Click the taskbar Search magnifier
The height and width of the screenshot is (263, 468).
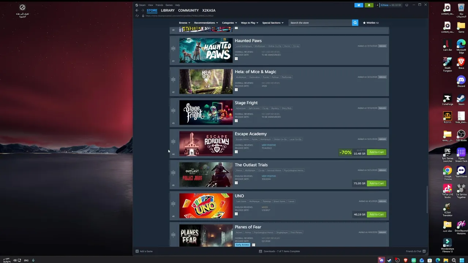pyautogui.click(x=454, y=260)
